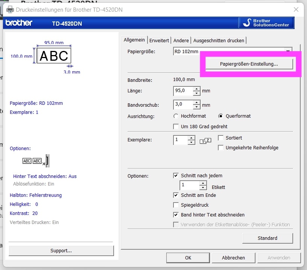Click the Exemplare: 1 summary text

[24, 112]
